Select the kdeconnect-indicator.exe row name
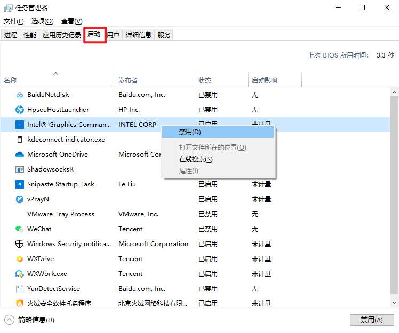The width and height of the screenshot is (399, 333). click(x=66, y=140)
